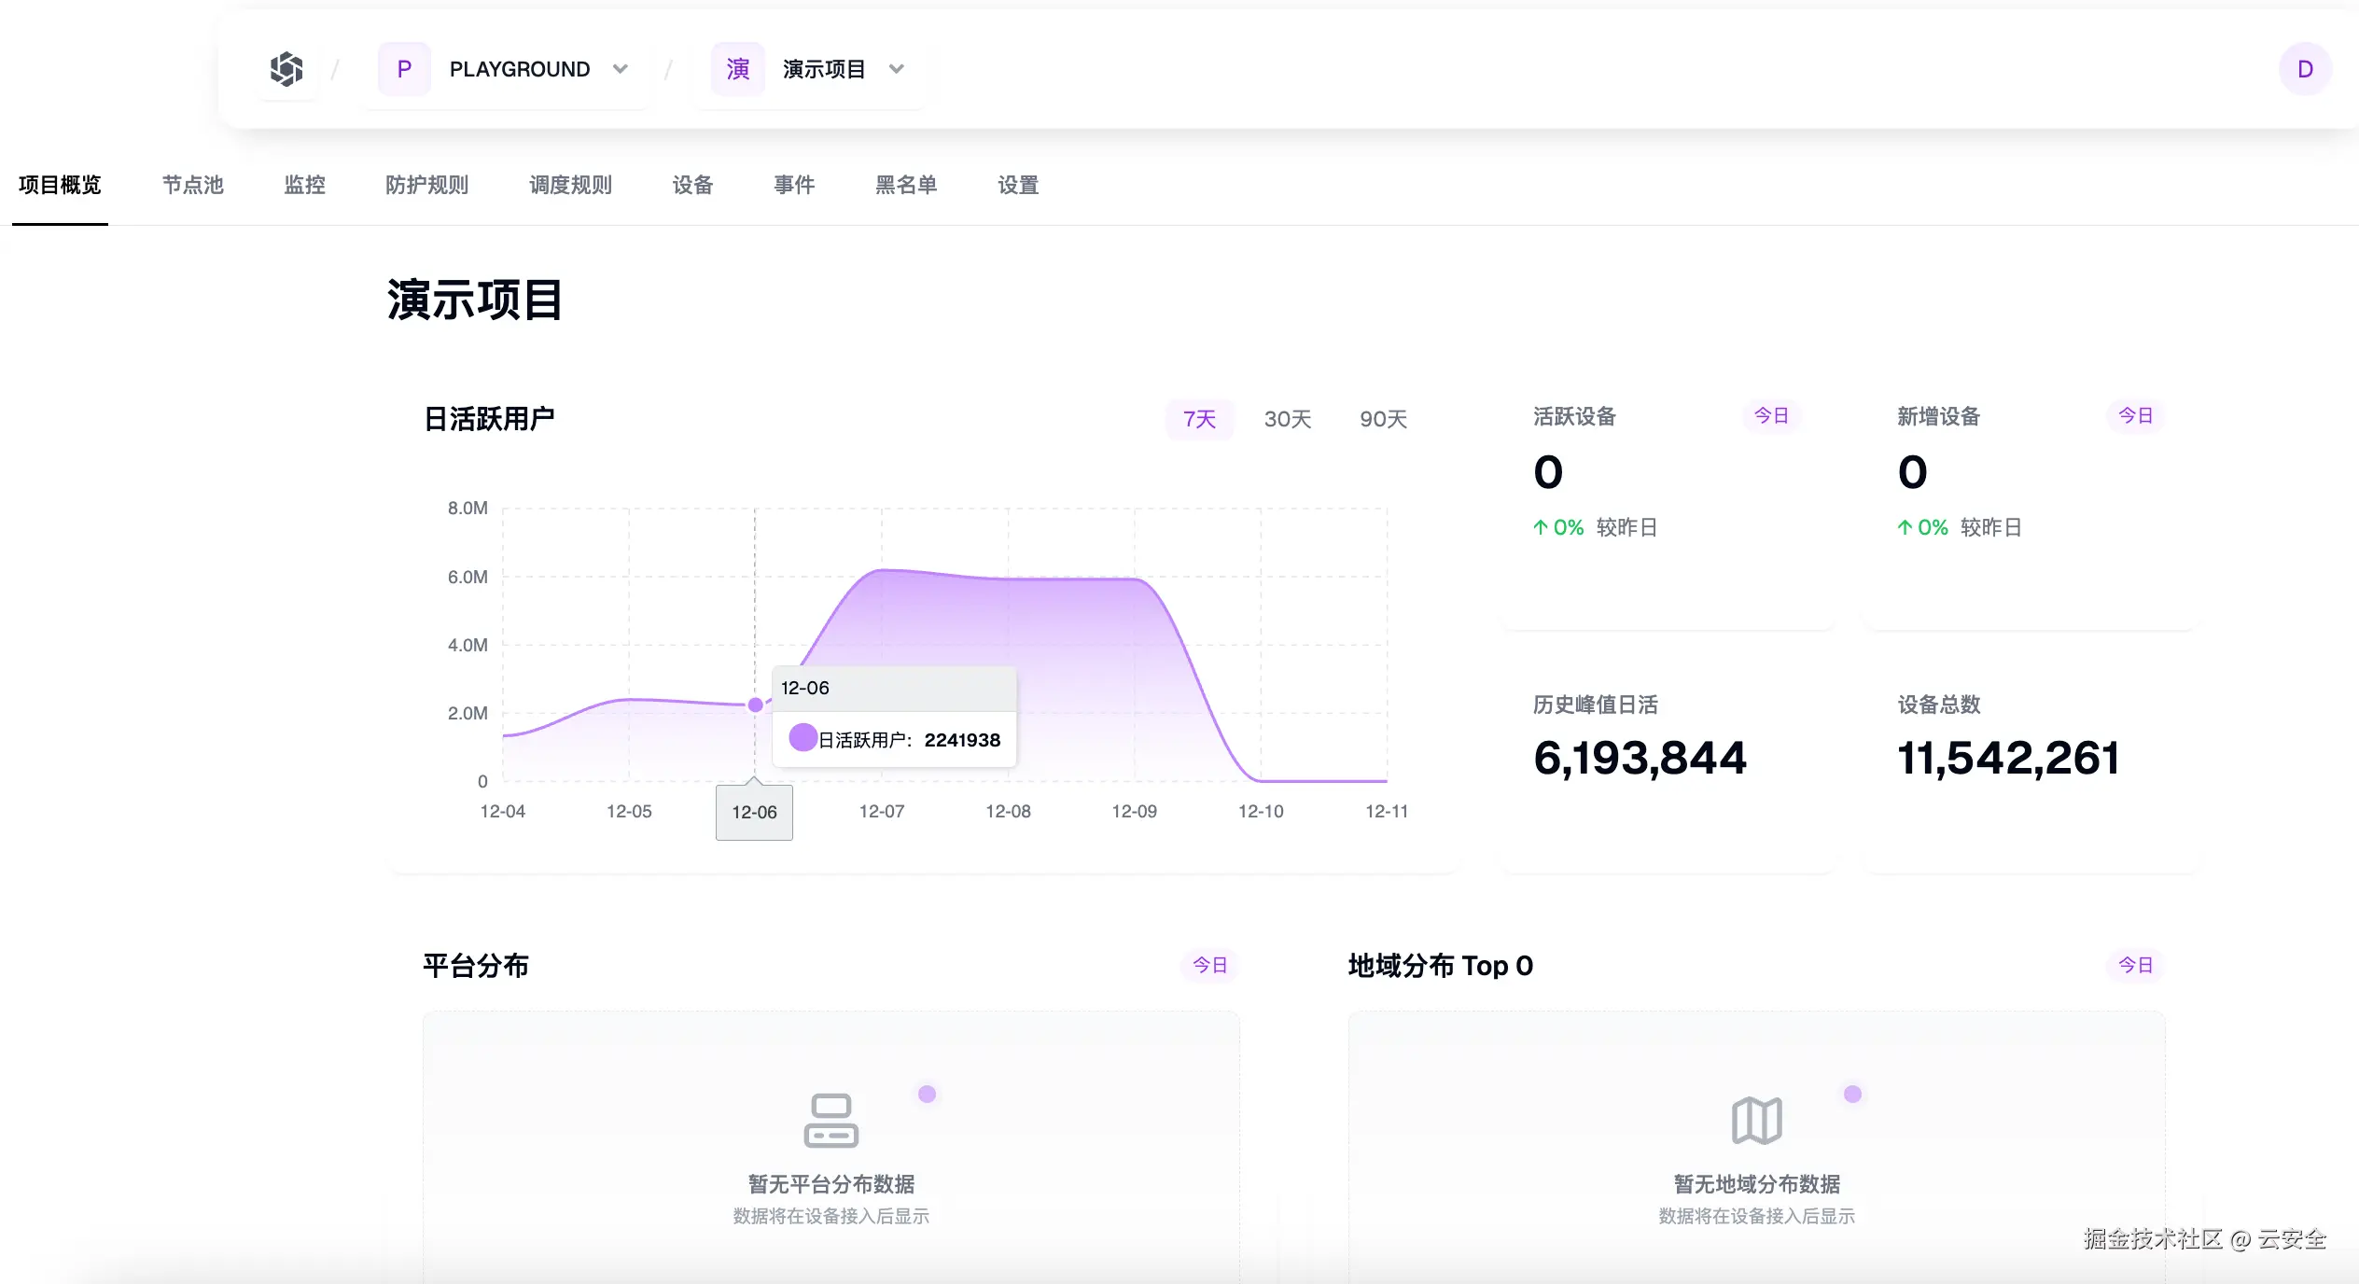Click the purple legend dot in tooltip
Viewport: 2359px width, 1284px height.
[x=803, y=738]
